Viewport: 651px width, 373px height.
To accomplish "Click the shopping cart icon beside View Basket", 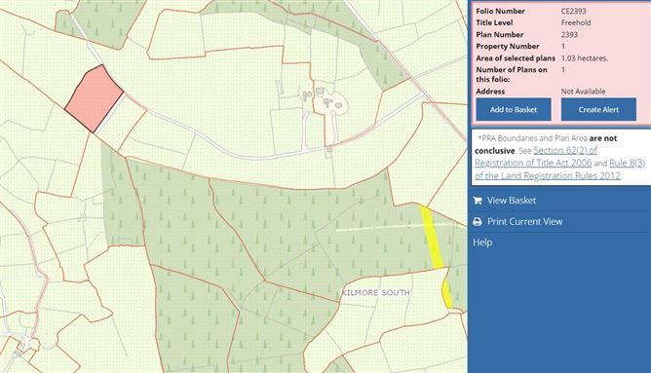I will click(x=478, y=201).
